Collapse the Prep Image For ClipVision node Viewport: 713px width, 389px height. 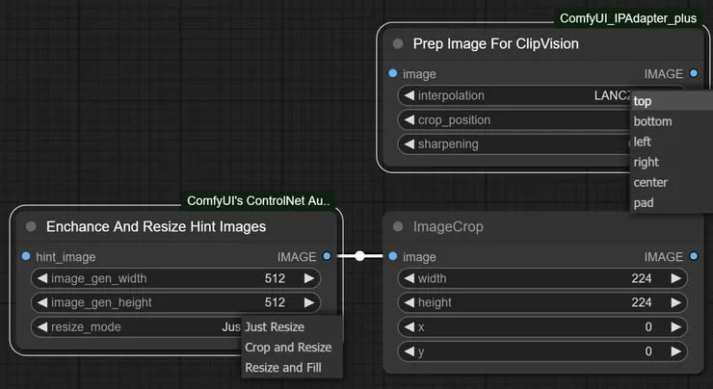click(398, 44)
